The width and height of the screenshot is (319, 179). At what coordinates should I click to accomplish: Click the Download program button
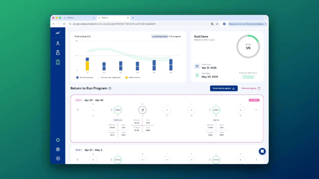224,88
